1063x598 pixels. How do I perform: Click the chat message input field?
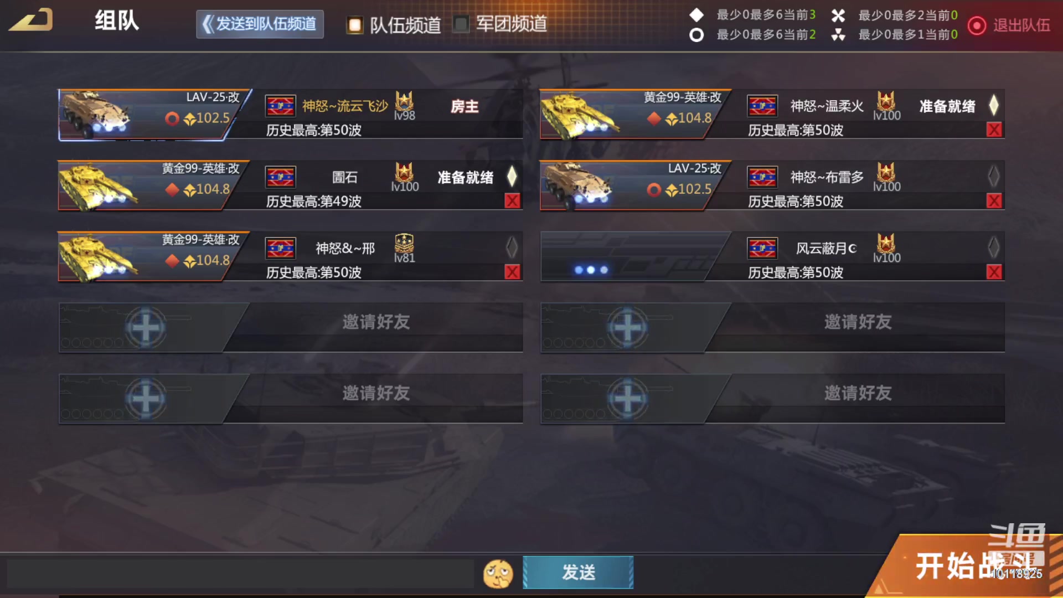(240, 573)
